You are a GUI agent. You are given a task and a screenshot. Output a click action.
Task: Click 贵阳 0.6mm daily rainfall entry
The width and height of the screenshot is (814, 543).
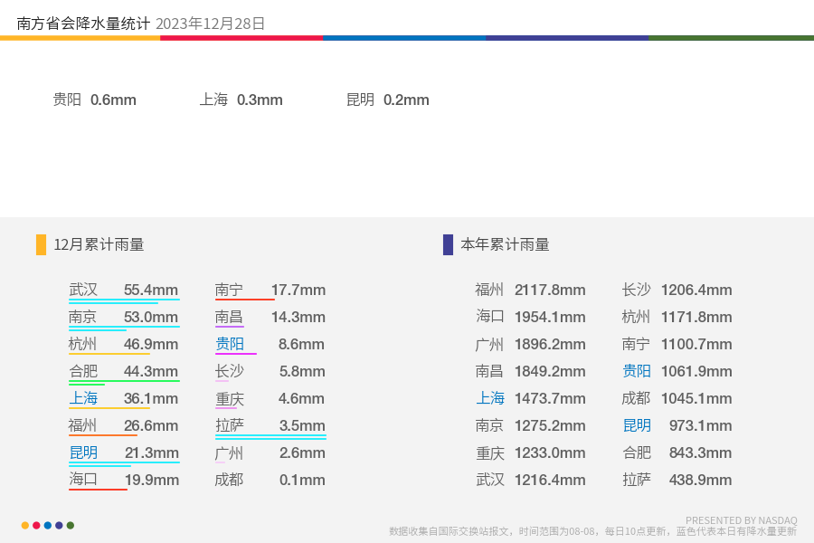click(x=94, y=100)
